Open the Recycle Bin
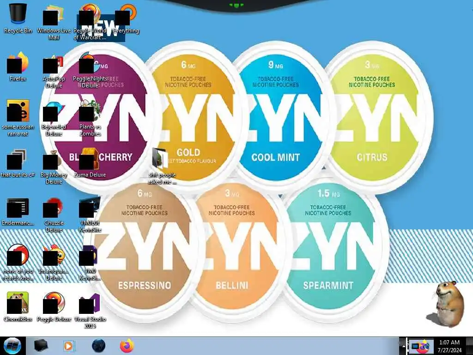The width and height of the screenshot is (473, 355). 18,18
